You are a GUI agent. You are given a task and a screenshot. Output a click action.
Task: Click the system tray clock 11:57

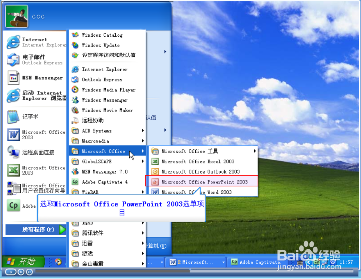(x=346, y=262)
